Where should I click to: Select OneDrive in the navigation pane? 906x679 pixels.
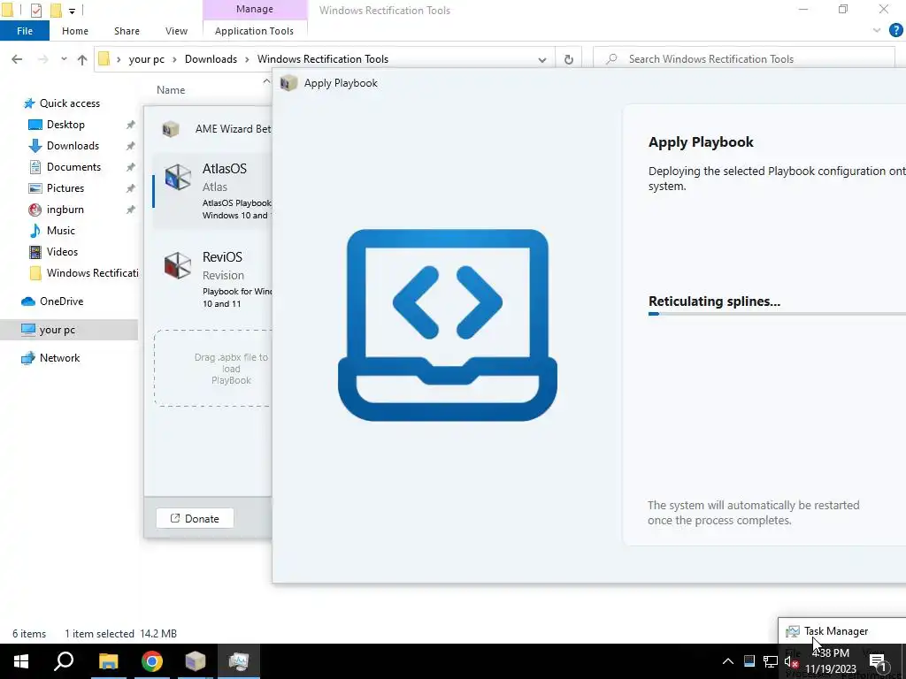pyautogui.click(x=61, y=301)
